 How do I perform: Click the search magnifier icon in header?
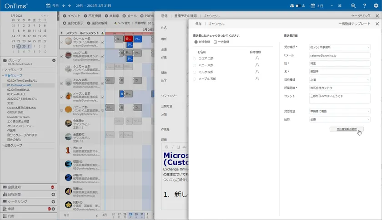[x=353, y=5]
